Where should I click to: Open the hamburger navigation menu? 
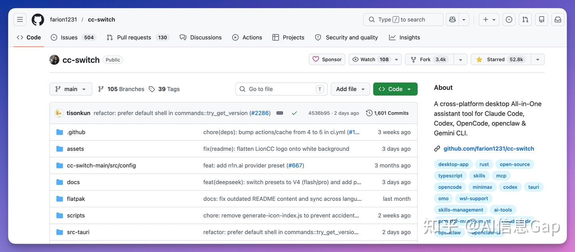pos(20,20)
